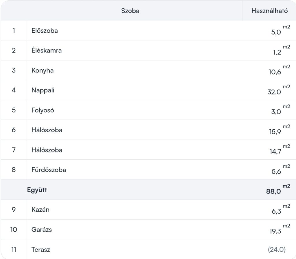Screen dimensions: 296x259
Task: Click the Garázs room name
Action: point(42,230)
